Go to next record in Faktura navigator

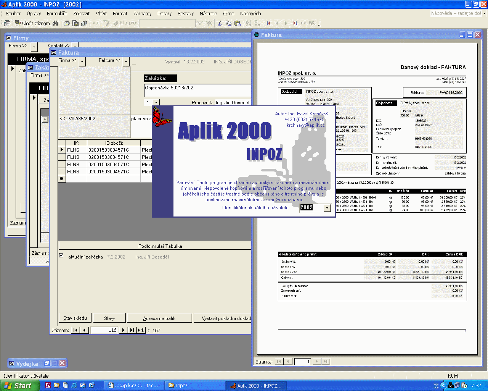[x=123, y=330]
